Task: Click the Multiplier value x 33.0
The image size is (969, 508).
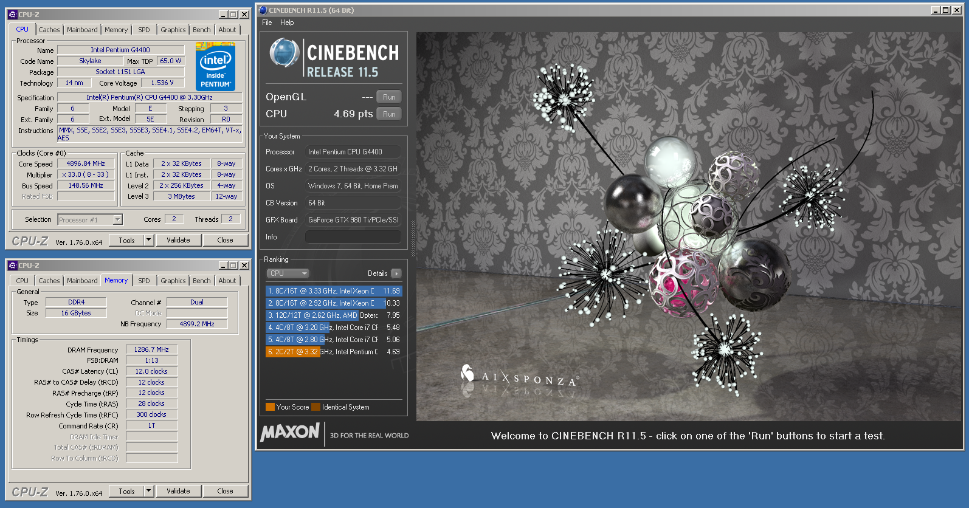Action: (86, 174)
